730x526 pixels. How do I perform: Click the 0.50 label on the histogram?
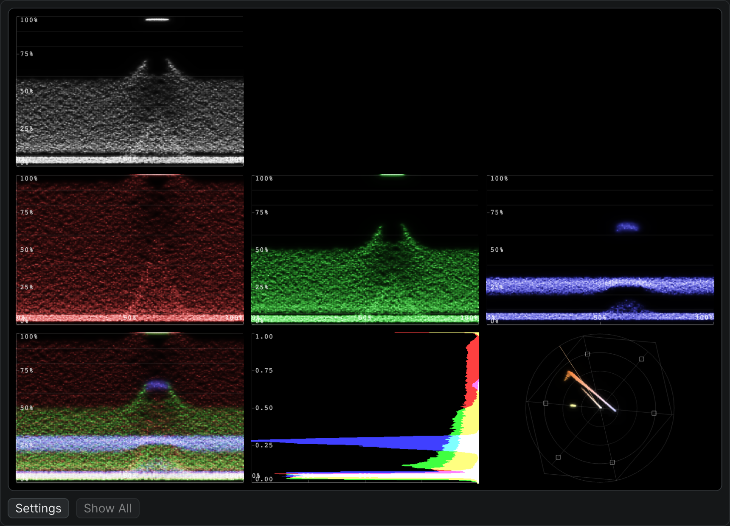(x=264, y=408)
